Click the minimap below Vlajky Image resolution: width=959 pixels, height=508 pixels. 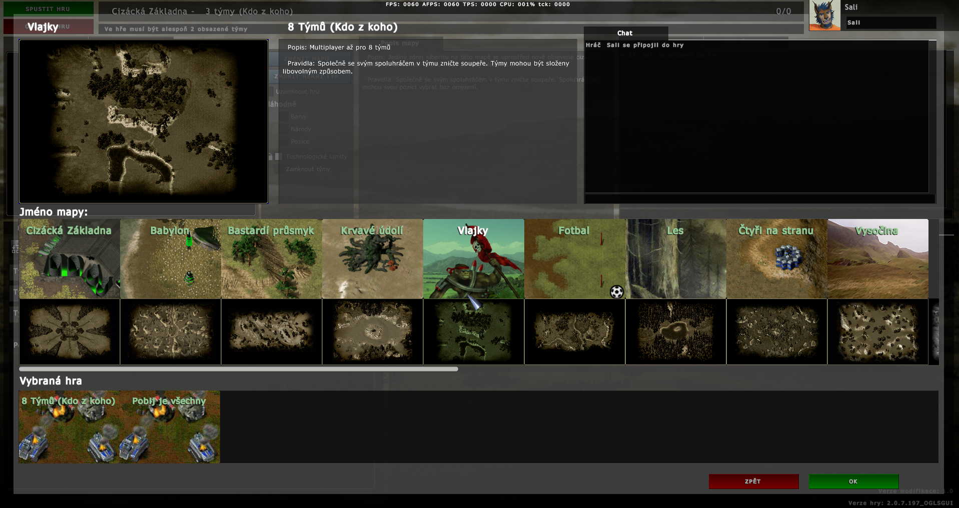pos(474,332)
